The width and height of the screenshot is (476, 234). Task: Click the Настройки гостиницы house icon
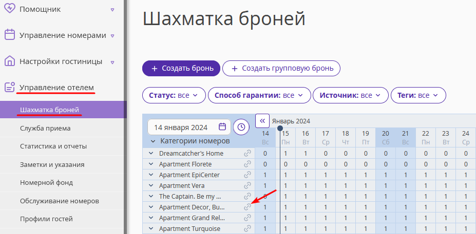click(x=10, y=61)
